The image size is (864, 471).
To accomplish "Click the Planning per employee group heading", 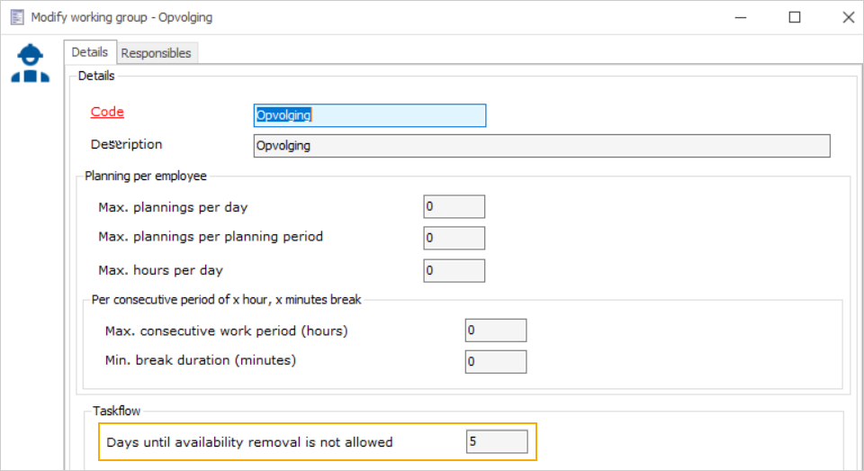I will point(146,176).
